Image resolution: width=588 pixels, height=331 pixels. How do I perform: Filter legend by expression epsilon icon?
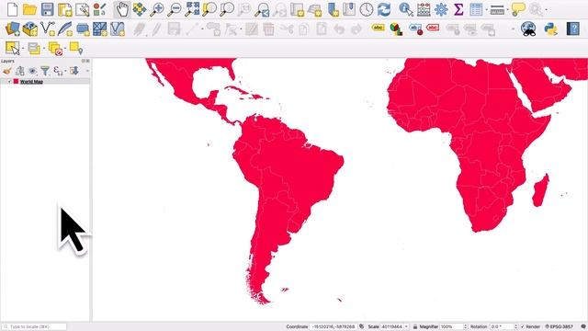click(58, 71)
